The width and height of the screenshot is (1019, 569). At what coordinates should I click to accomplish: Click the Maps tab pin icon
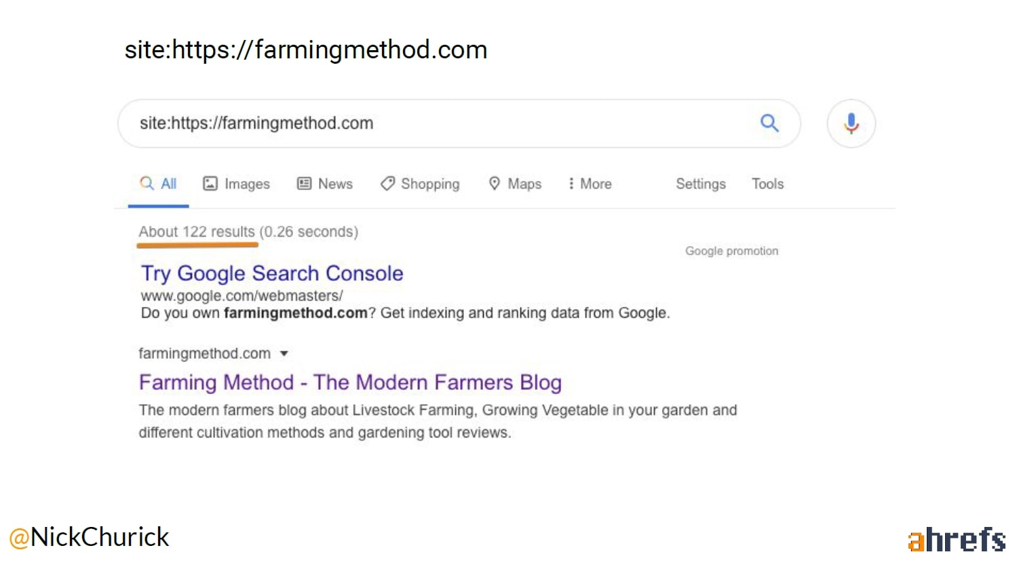[495, 184]
